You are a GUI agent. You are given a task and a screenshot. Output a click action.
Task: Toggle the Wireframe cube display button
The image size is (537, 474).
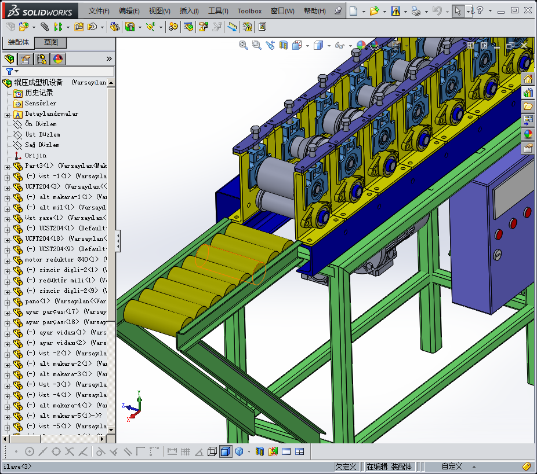(x=212, y=451)
